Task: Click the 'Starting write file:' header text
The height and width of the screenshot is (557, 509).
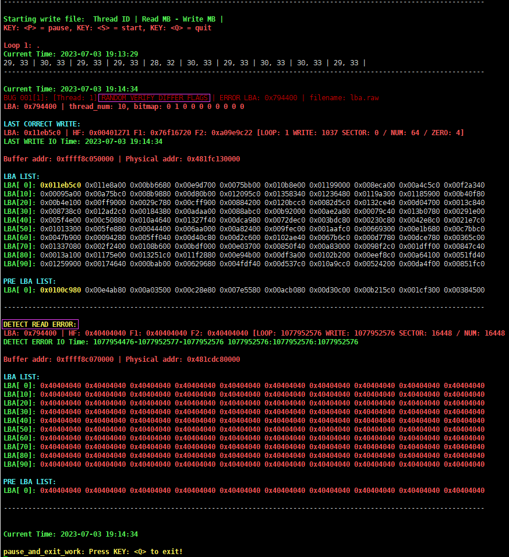Action: coord(44,19)
